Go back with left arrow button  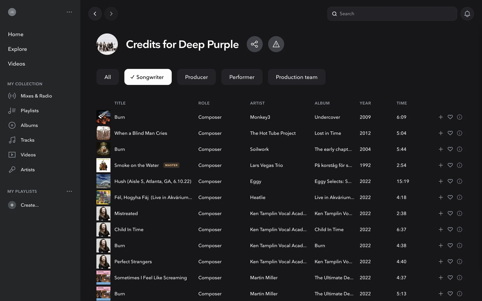95,14
